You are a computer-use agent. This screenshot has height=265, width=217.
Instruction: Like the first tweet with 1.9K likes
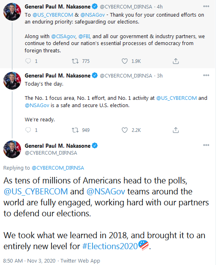pyautogui.click(x=125, y=61)
